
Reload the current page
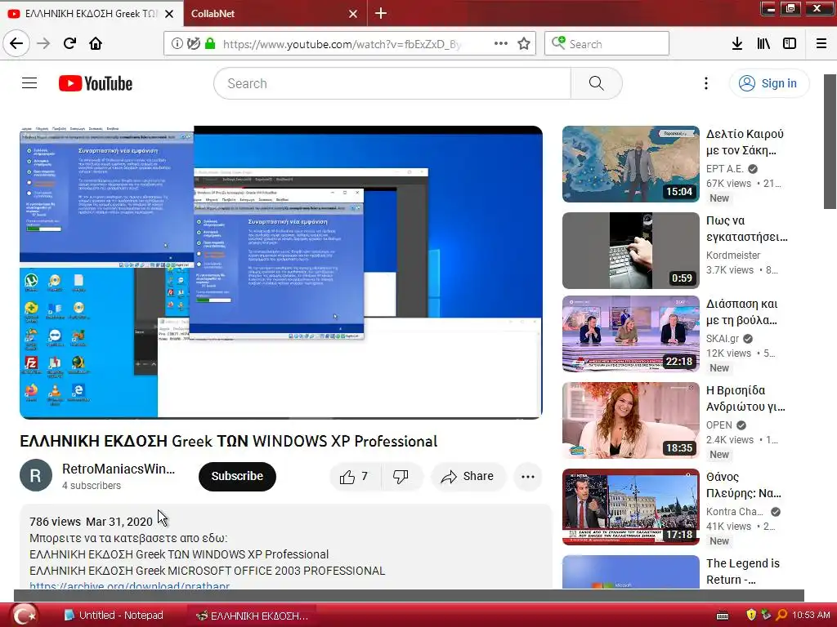pos(69,44)
